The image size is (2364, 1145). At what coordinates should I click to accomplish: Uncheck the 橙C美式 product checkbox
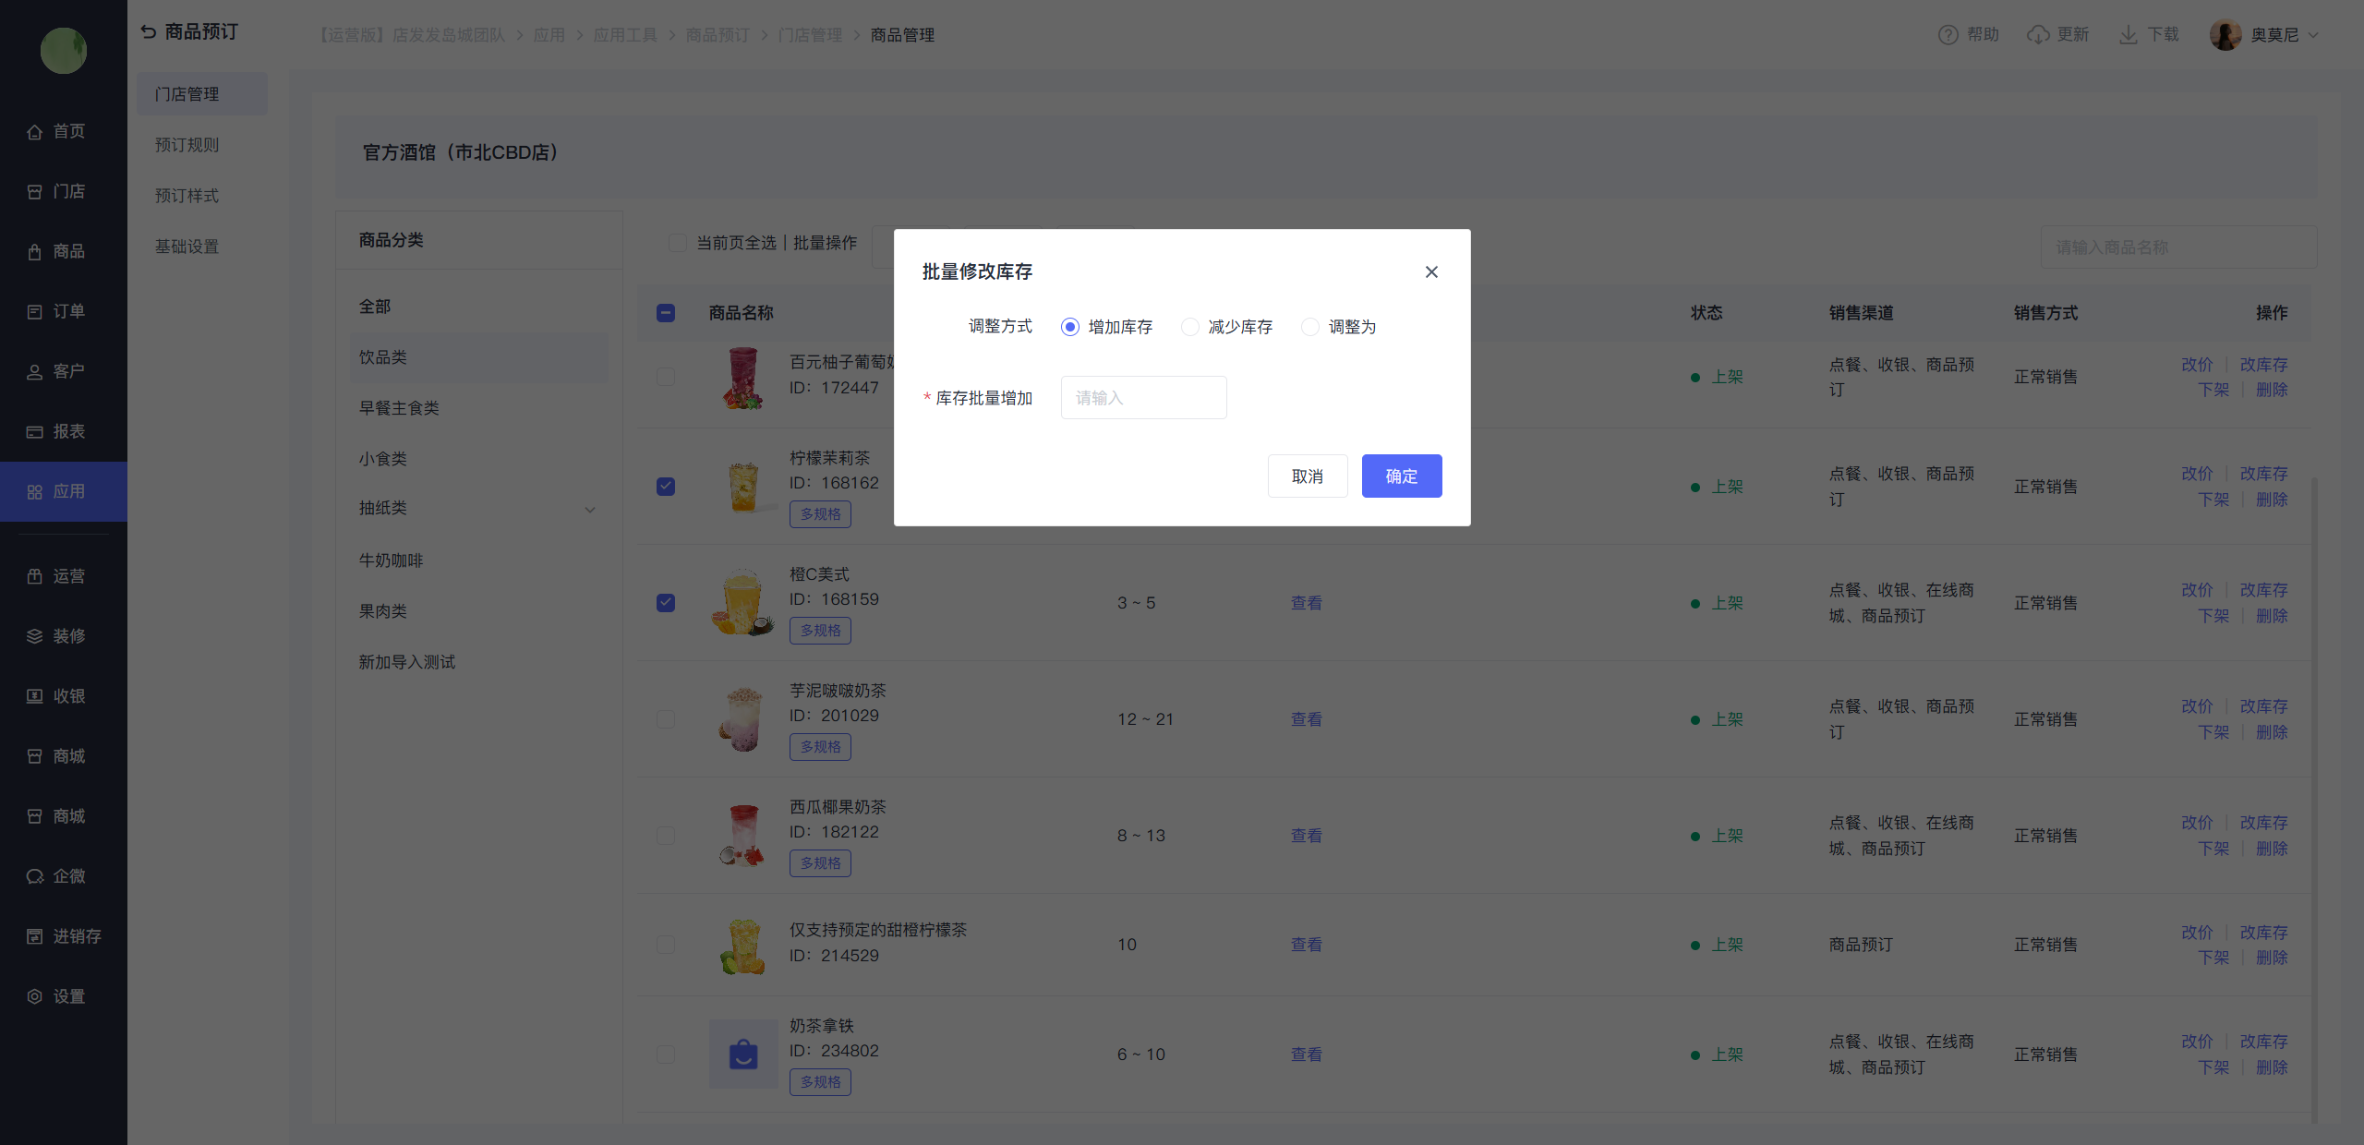pyautogui.click(x=666, y=603)
